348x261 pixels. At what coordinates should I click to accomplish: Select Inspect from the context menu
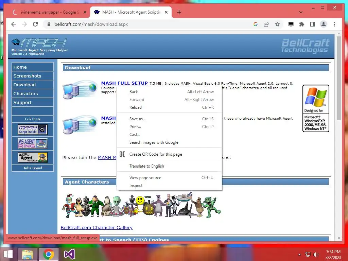coord(169,186)
